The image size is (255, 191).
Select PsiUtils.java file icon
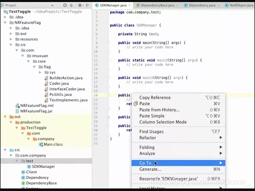click(46, 95)
